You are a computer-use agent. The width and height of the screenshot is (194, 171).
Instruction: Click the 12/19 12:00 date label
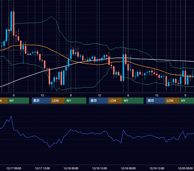point(157,168)
